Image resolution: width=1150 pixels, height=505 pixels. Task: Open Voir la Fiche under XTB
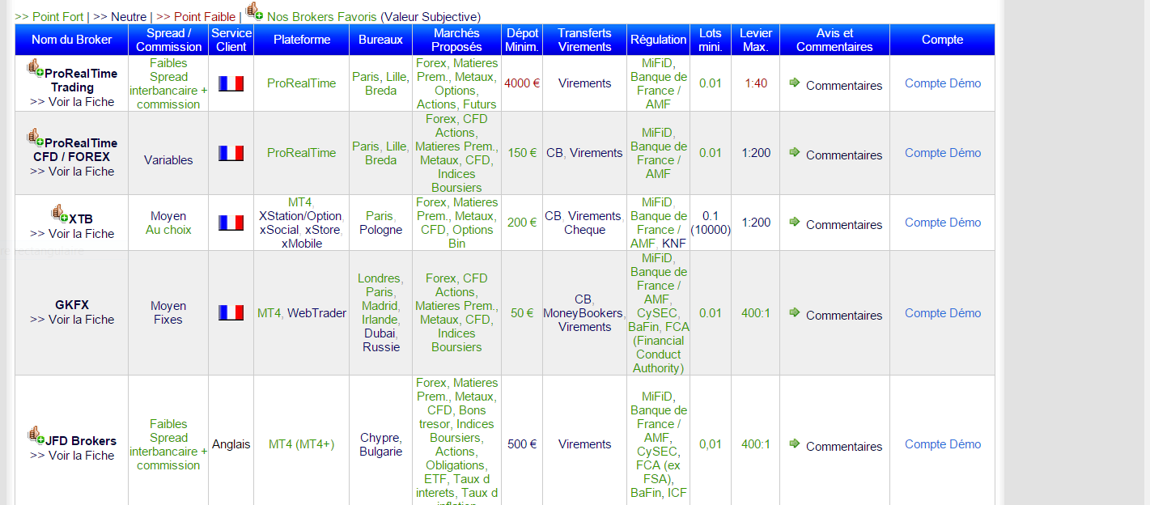[72, 234]
